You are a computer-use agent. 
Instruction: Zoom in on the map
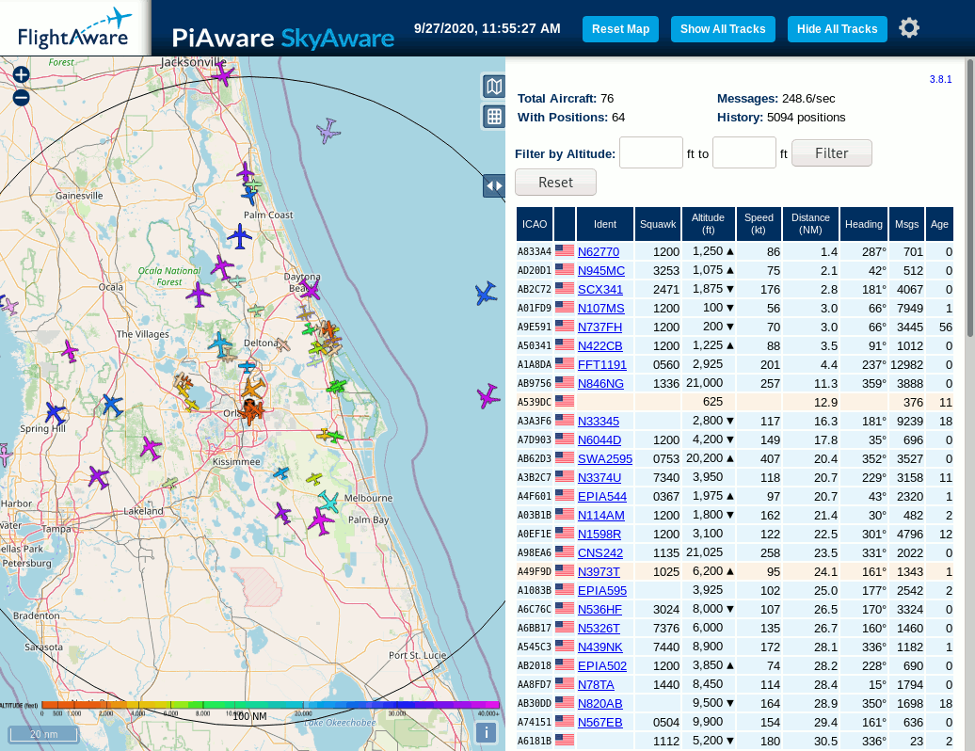coord(21,74)
